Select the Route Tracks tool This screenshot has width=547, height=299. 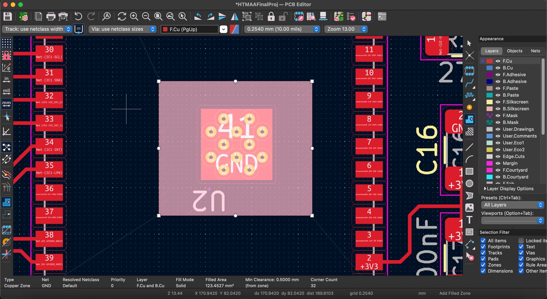[469, 83]
